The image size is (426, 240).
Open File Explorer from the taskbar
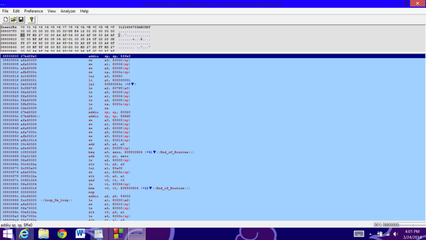pos(43,234)
